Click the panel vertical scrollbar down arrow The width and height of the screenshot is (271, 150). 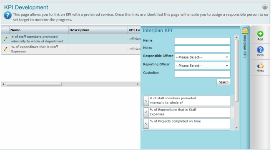(x=236, y=128)
